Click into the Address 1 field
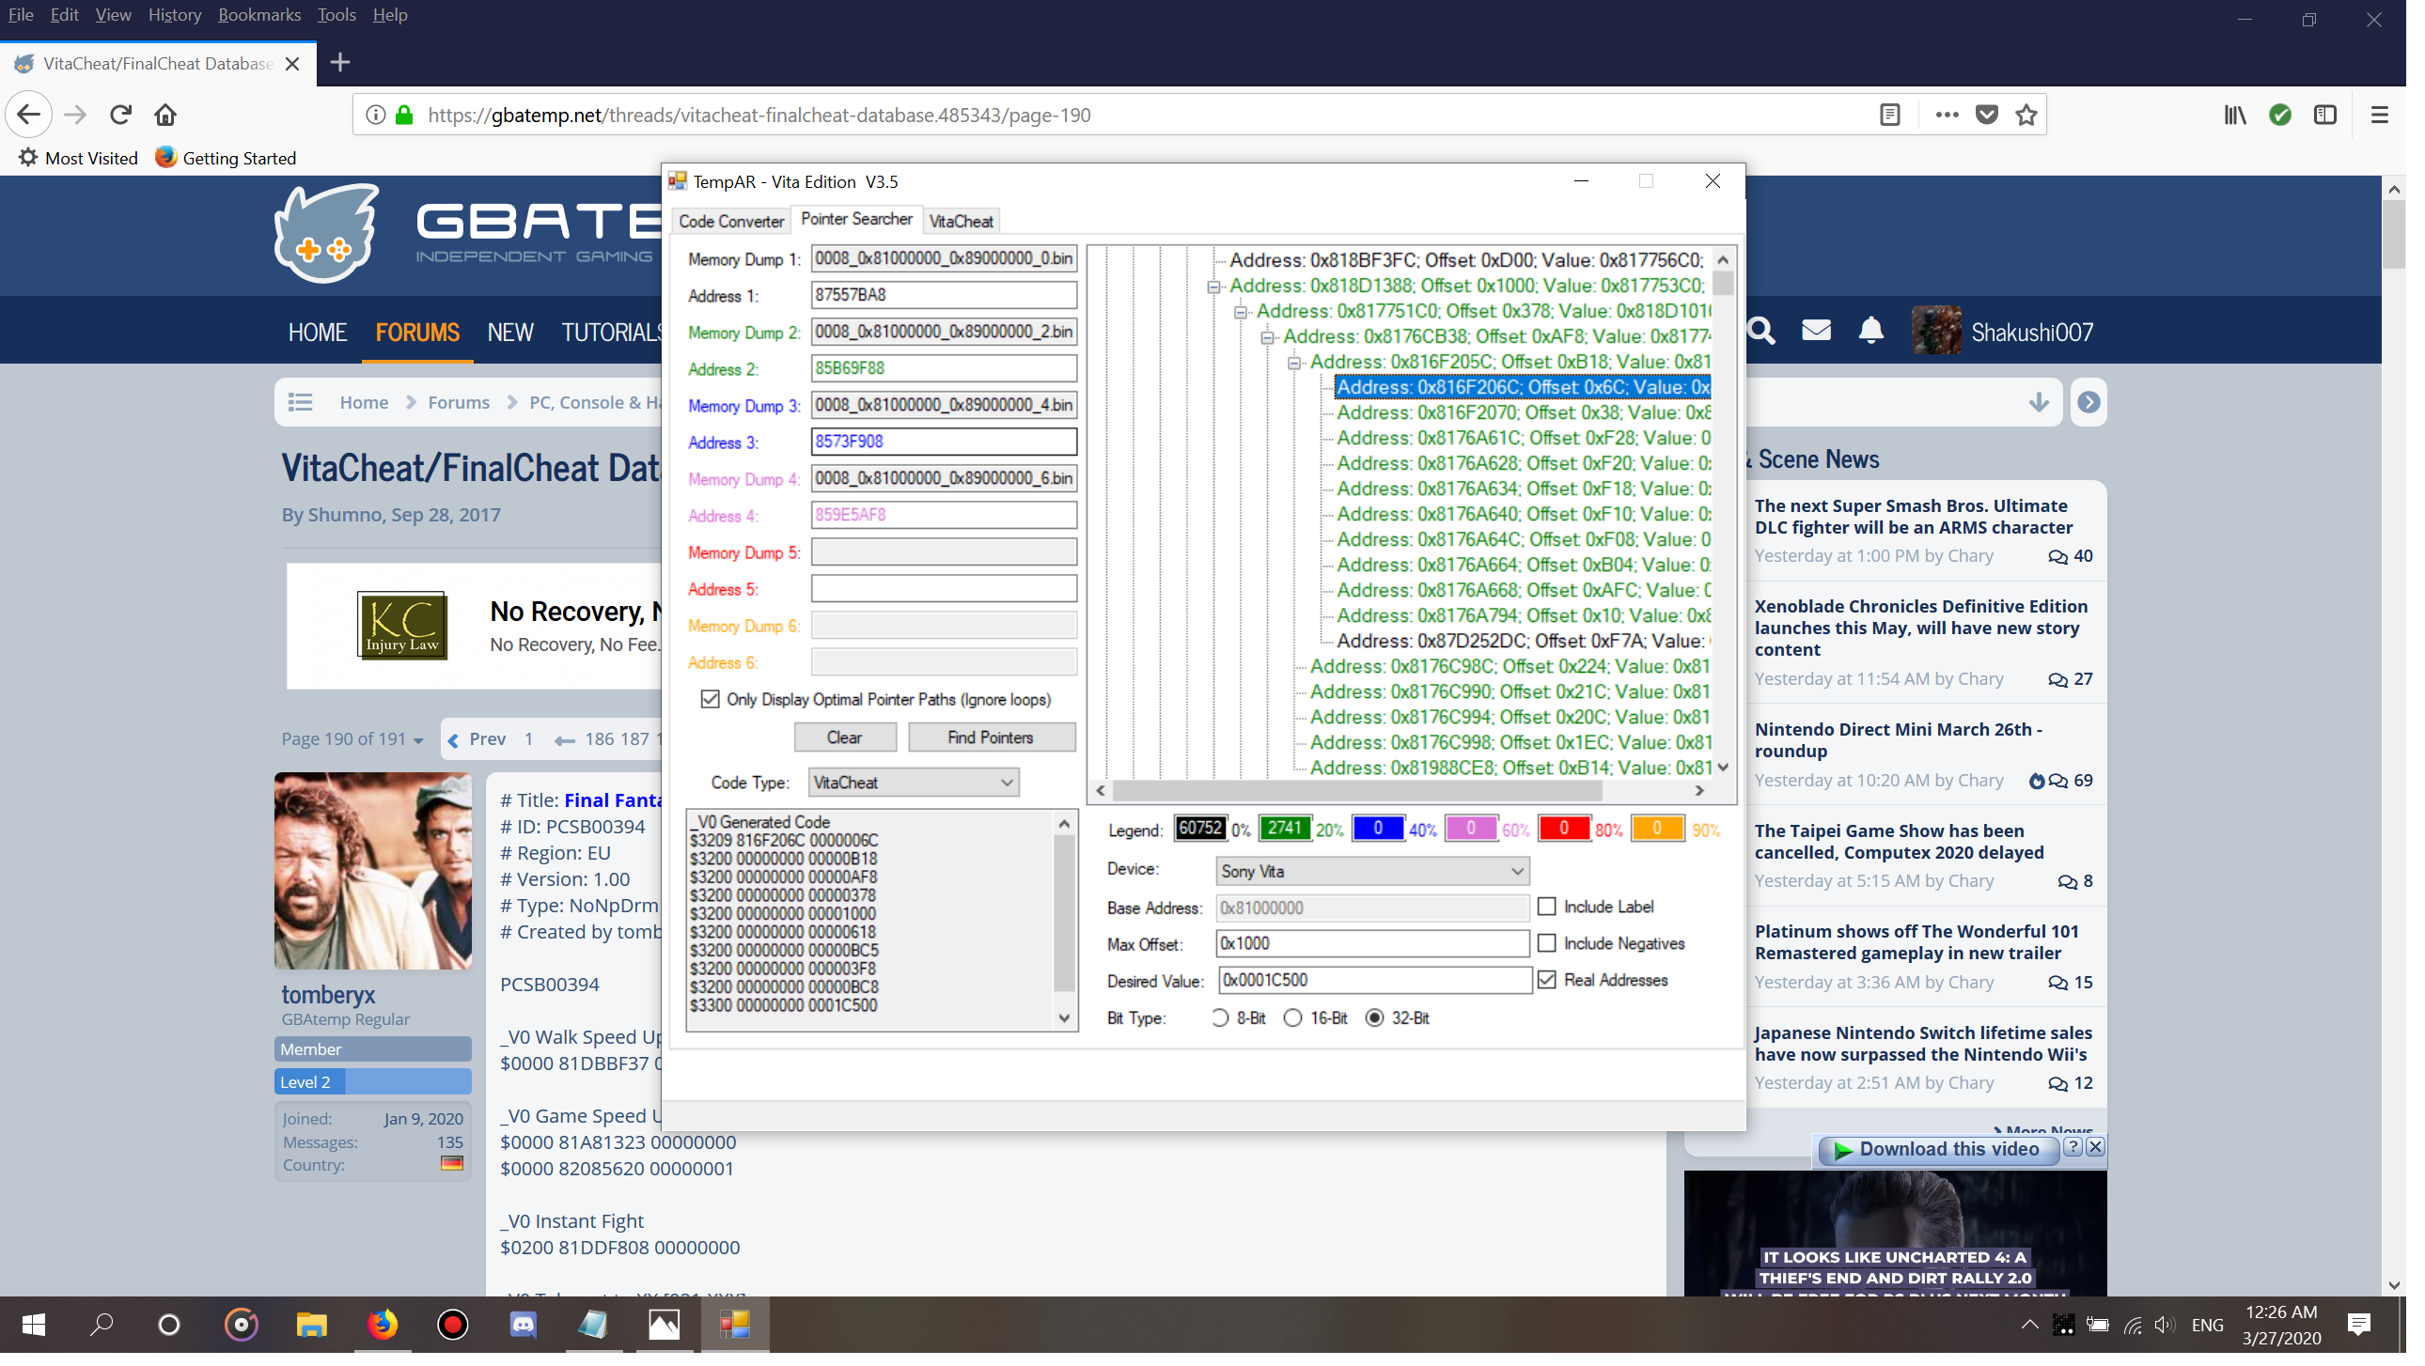The height and width of the screenshot is (1366, 2425). click(x=944, y=296)
